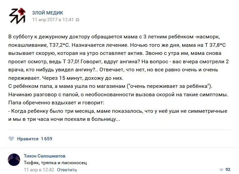Image resolution: width=239 pixels, height=174 pixels.
Task: Open Тихон Салошматов's avatar picture
Action: pos(14,160)
